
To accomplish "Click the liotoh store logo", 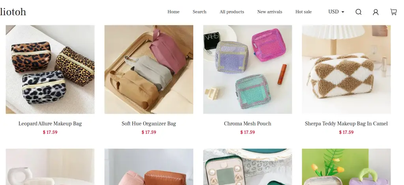I will (x=13, y=12).
